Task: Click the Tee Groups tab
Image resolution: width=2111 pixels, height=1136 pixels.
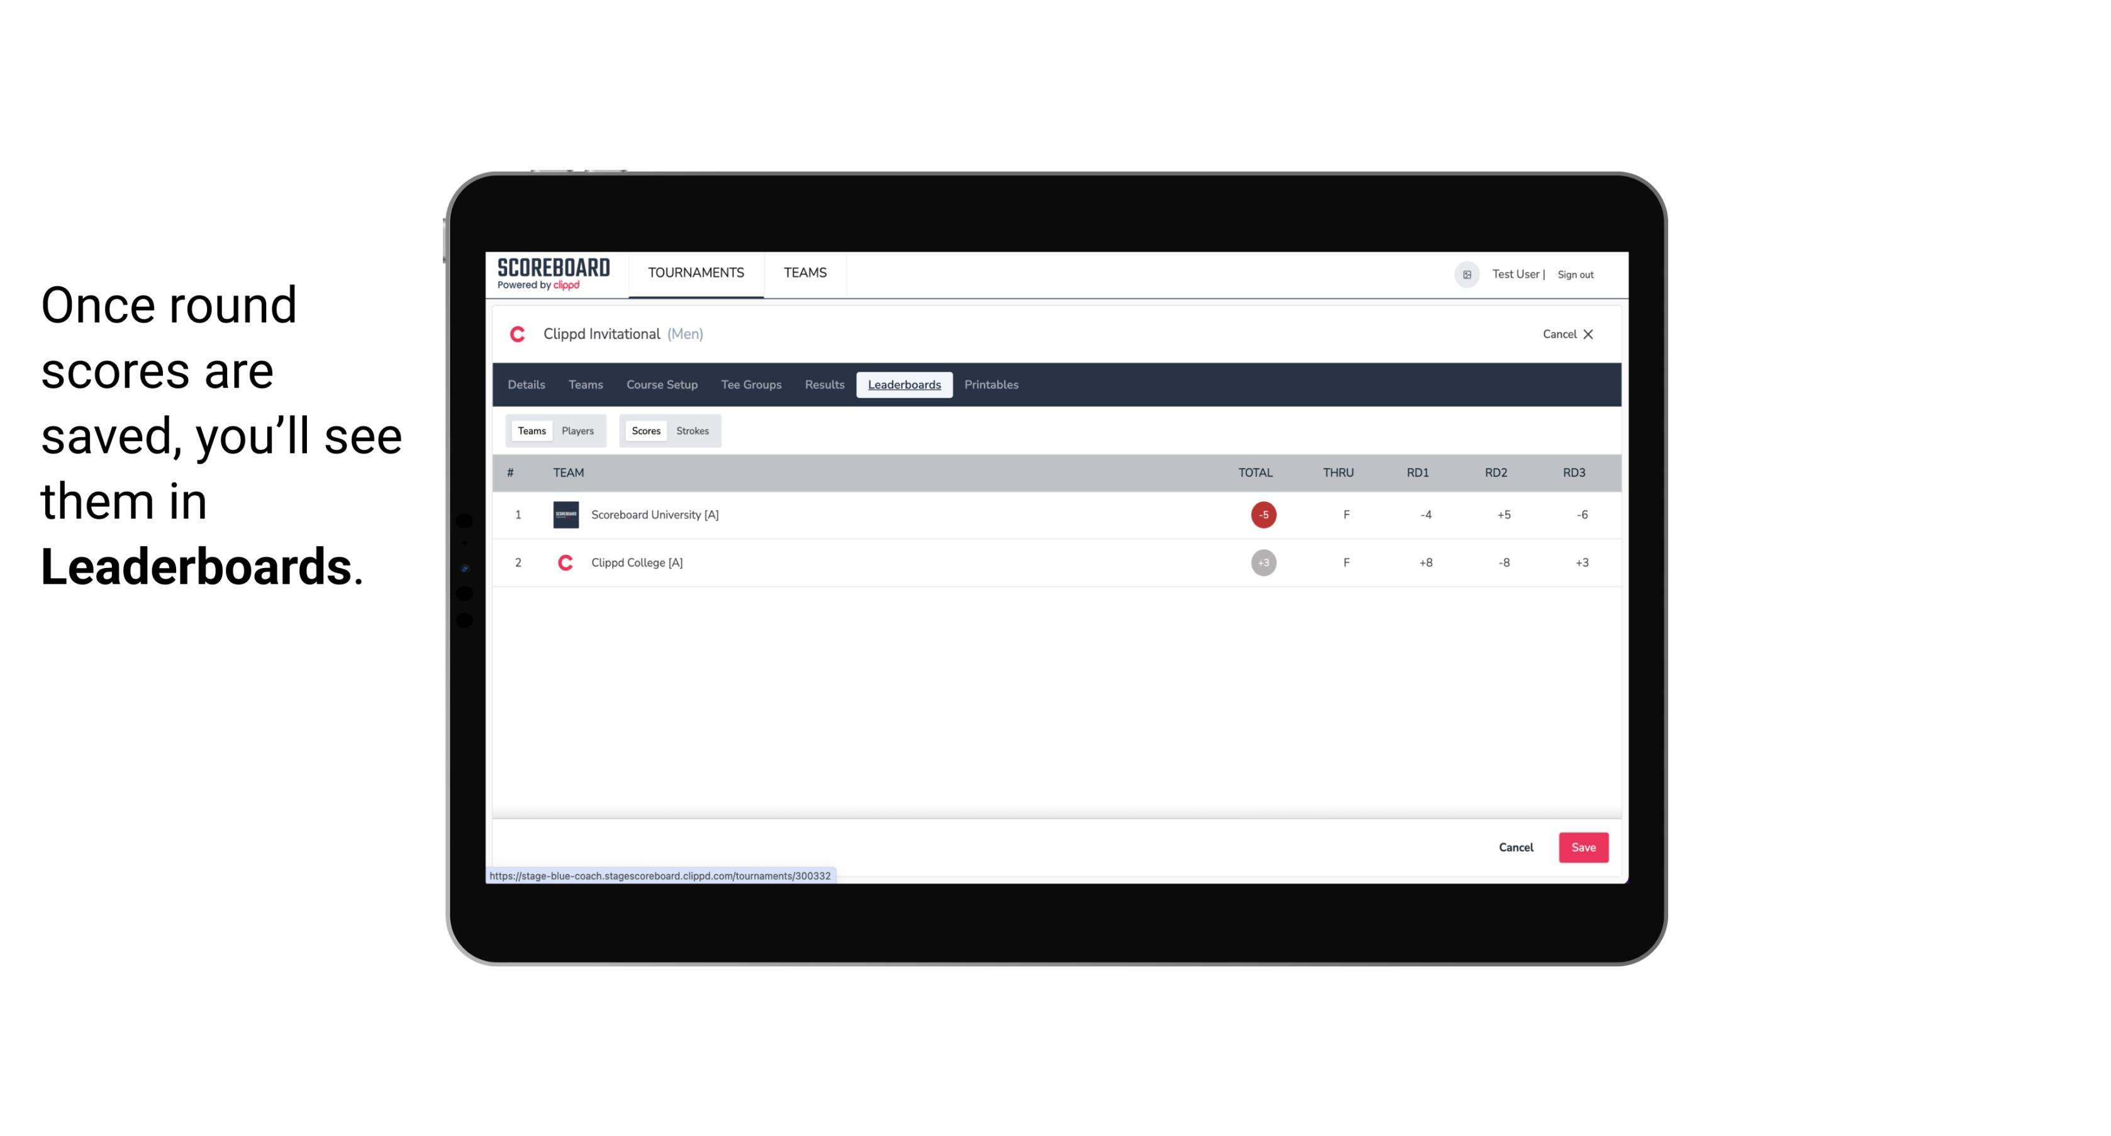Action: [750, 385]
